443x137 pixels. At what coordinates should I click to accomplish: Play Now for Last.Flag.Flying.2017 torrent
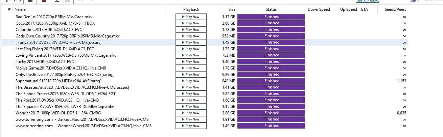pos(191,49)
